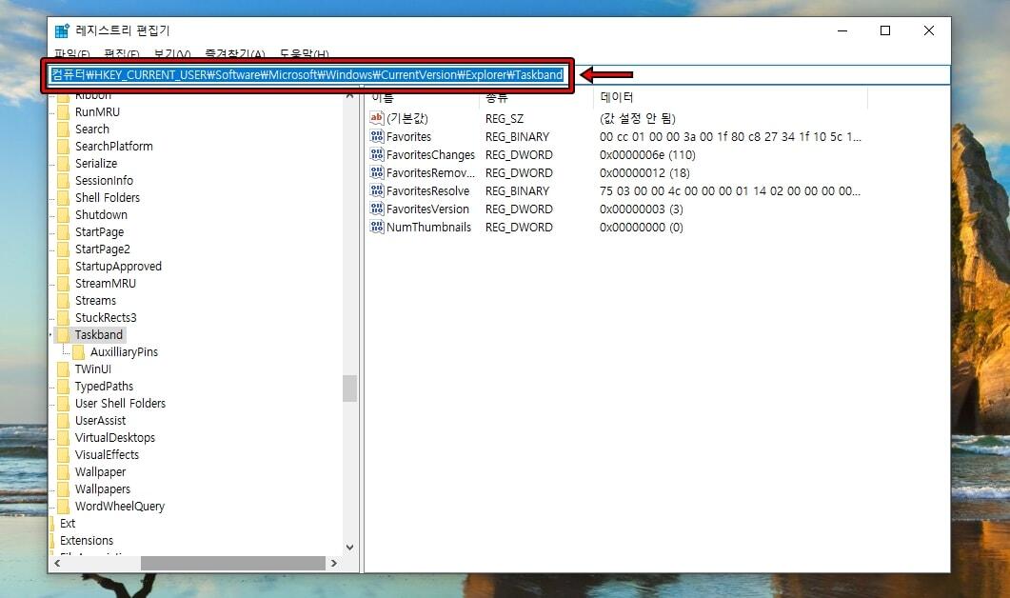This screenshot has height=598, width=1010.
Task: Click the TWinUI folder icon
Action: 63,369
